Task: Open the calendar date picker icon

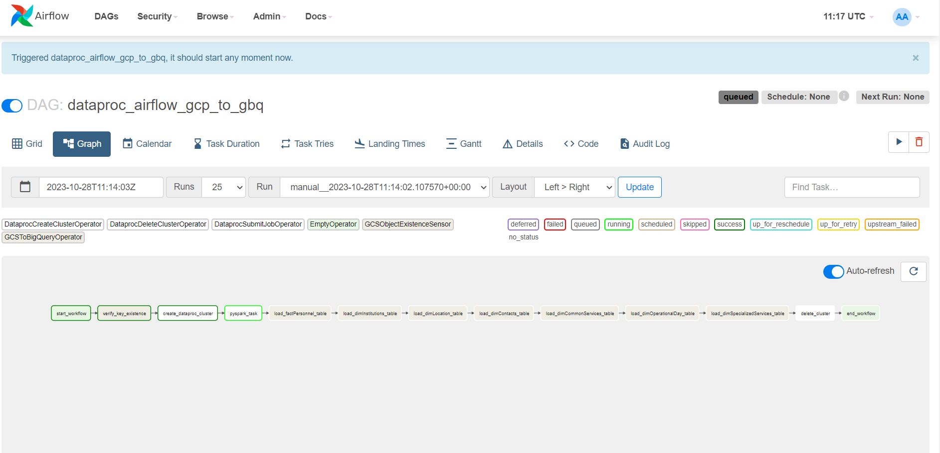Action: [x=24, y=187]
